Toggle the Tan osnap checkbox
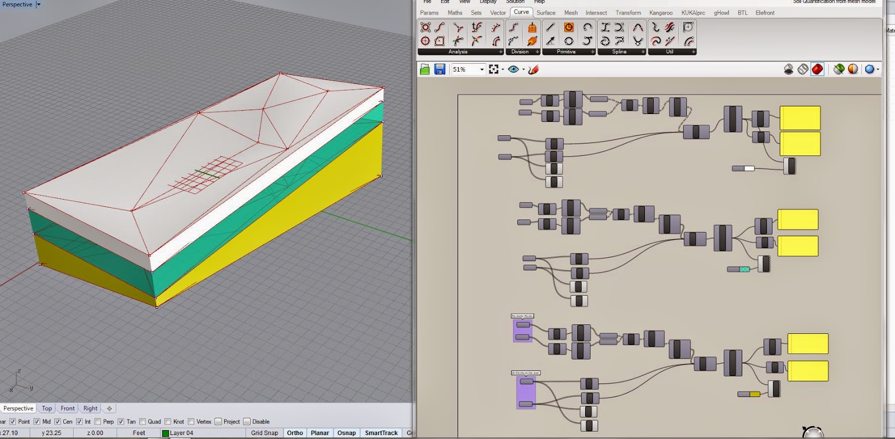The image size is (895, 439). click(x=121, y=422)
